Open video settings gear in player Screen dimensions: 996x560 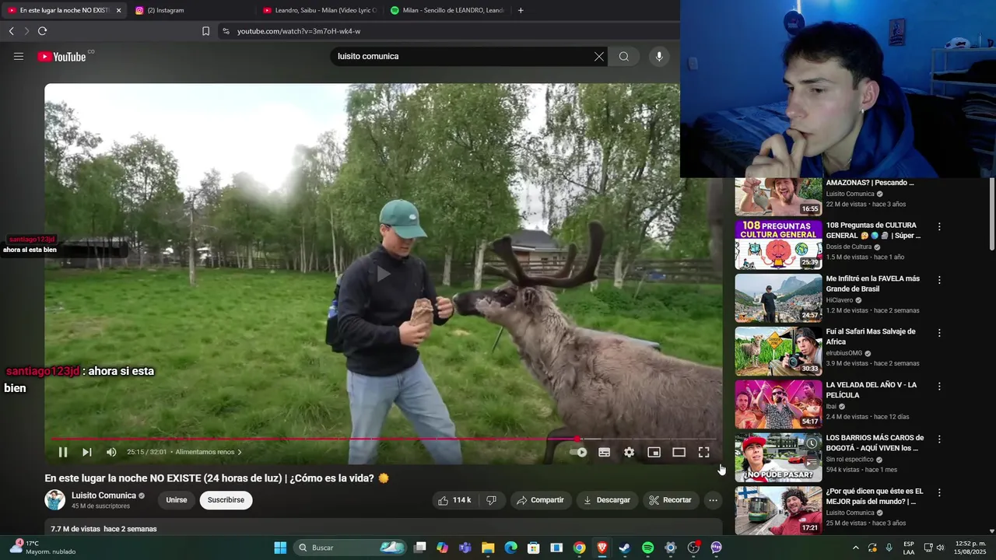629,452
